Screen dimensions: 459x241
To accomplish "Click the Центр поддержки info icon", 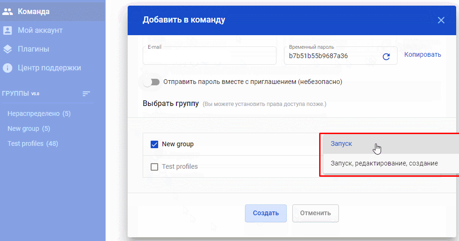I will coord(8,68).
